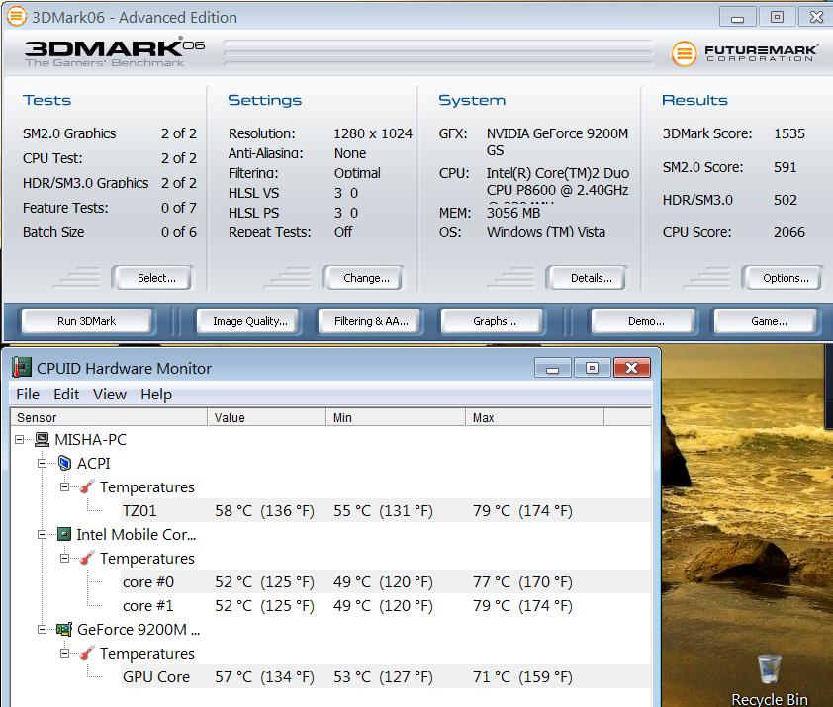Select the Intel Mobile Cor... tree label
833x707 pixels.
click(136, 534)
